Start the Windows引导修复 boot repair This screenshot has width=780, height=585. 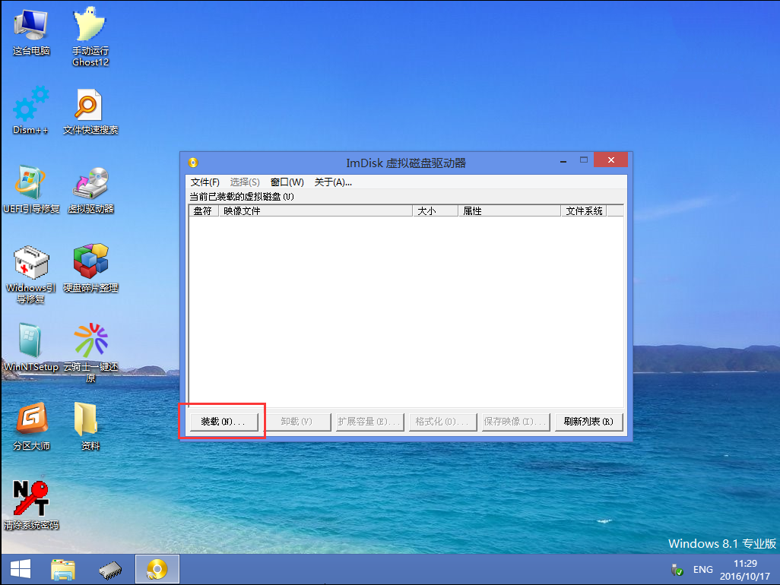(x=30, y=264)
